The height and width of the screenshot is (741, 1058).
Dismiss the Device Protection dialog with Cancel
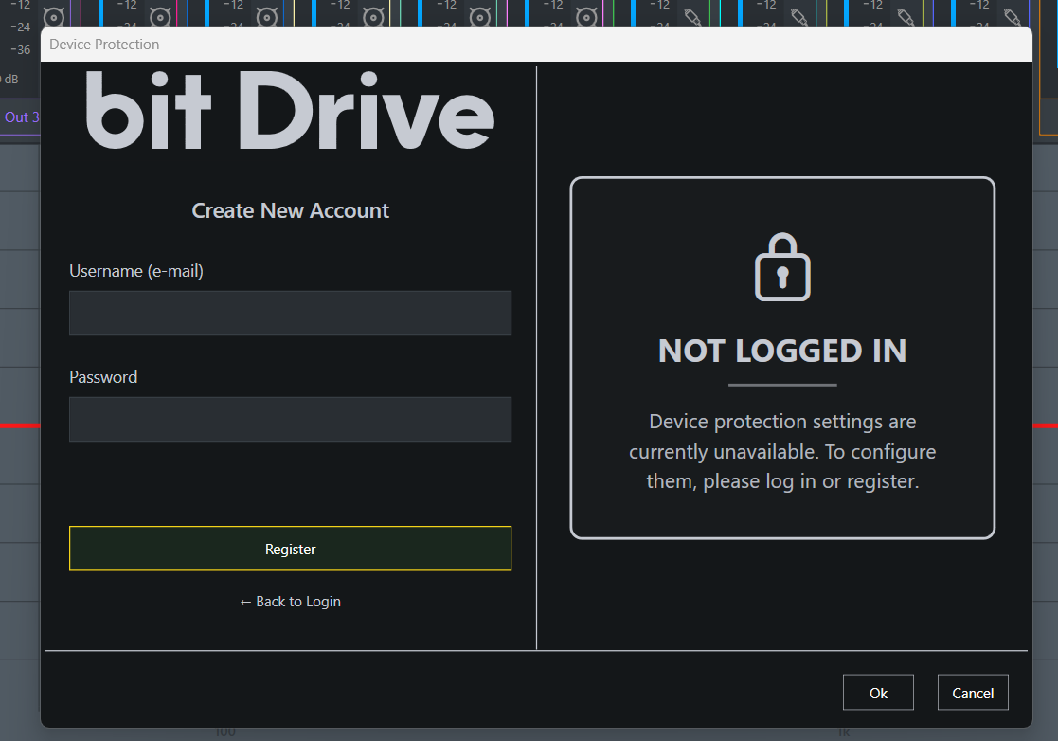[x=973, y=693]
